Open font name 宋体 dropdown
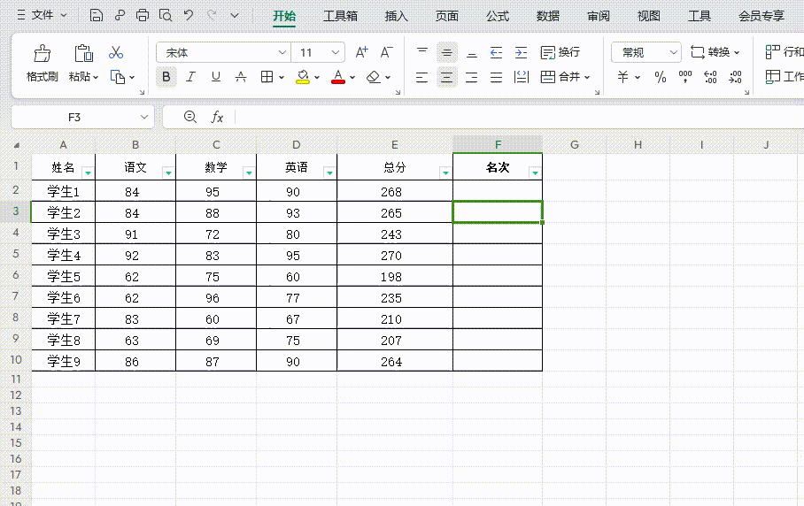 (x=282, y=53)
